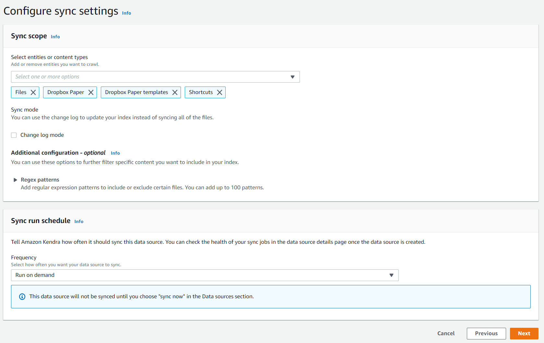Click the info circle icon in sync notice
The height and width of the screenshot is (343, 544).
[x=22, y=297]
